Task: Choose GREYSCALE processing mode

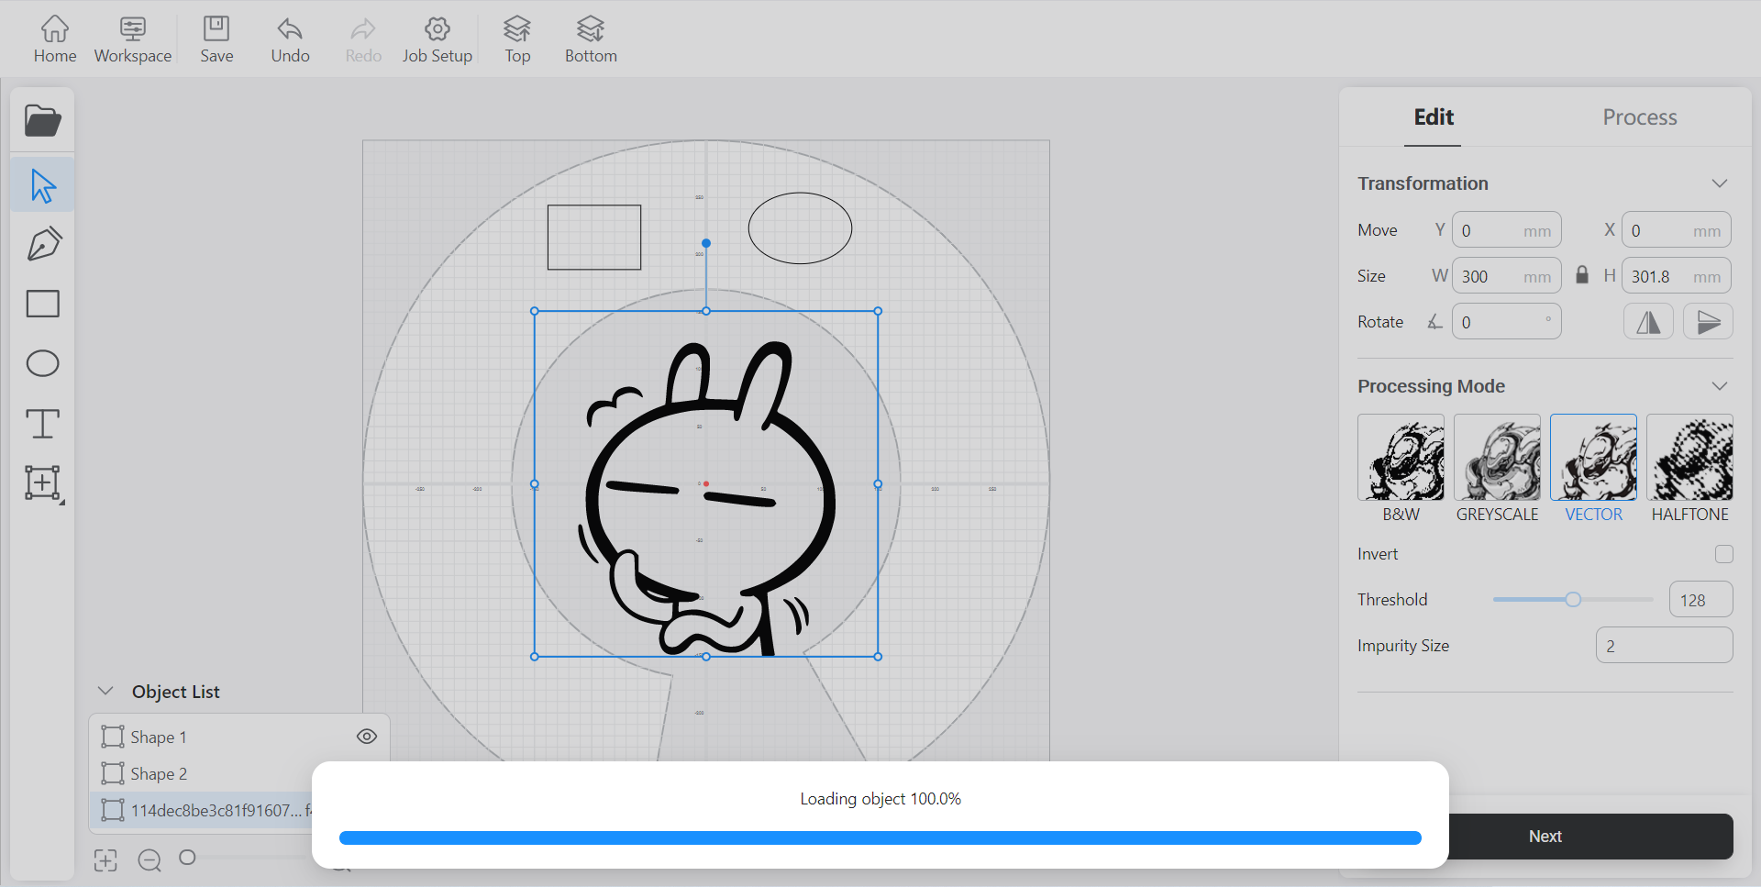Action: (x=1497, y=469)
